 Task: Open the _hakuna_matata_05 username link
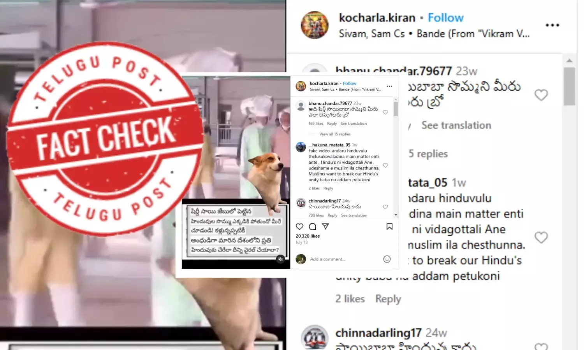(329, 145)
